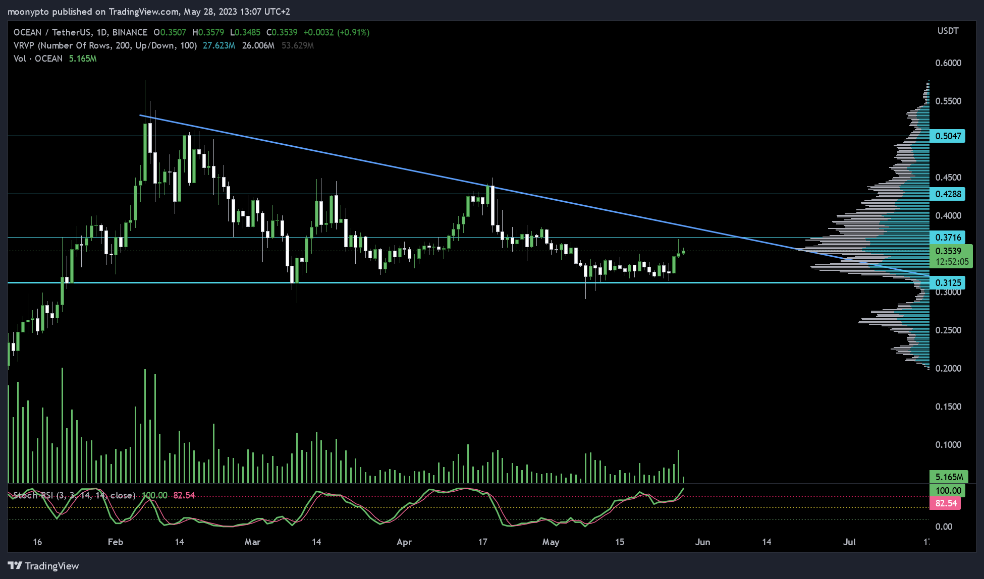Click the green 5.165M value in Vol legend
Viewport: 984px width, 579px height.
click(83, 59)
